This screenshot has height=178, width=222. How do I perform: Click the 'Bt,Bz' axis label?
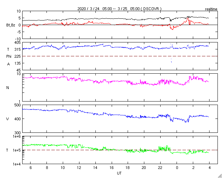pyautogui.click(x=11, y=26)
